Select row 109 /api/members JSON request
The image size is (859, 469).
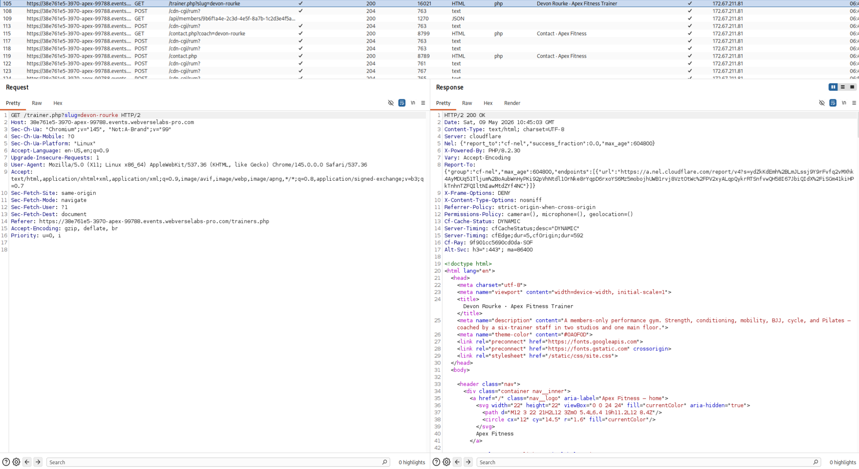(x=429, y=18)
